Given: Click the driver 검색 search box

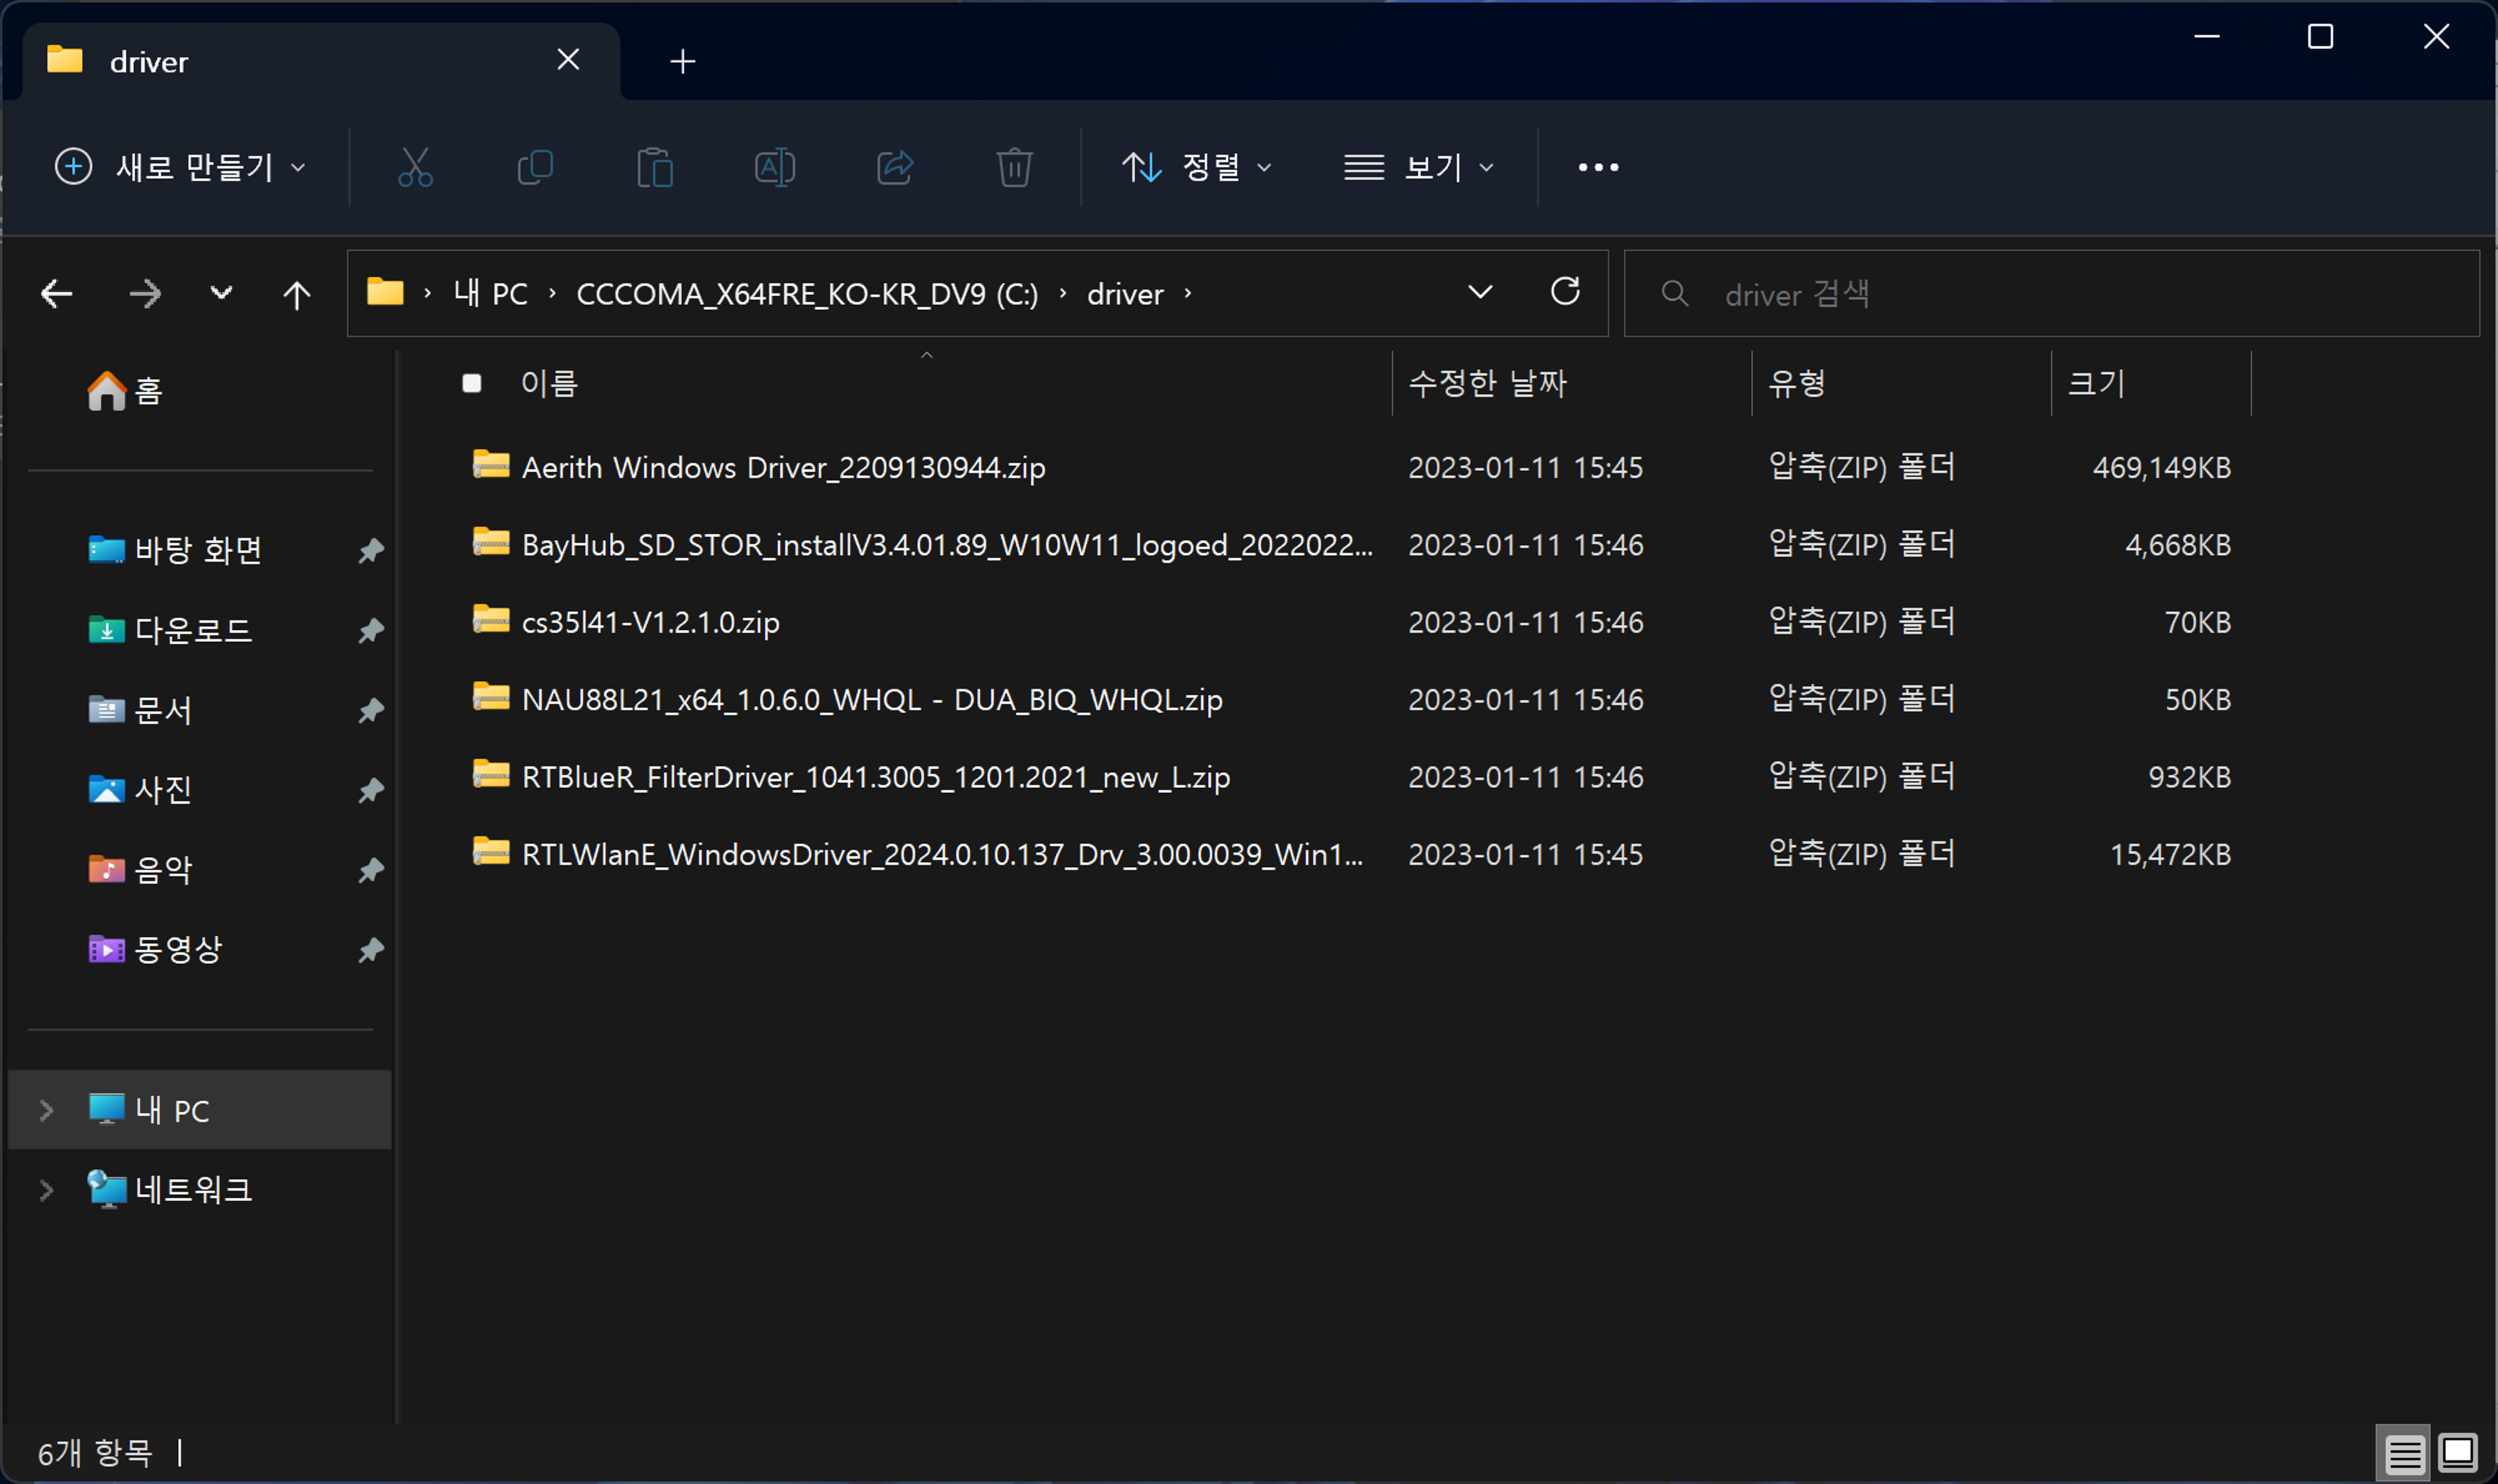Looking at the screenshot, I should pyautogui.click(x=2060, y=294).
